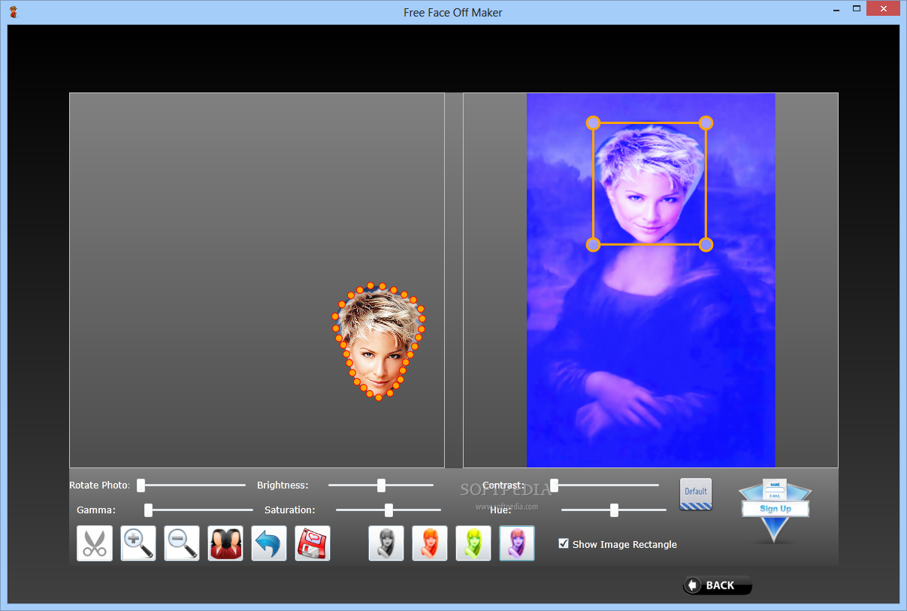
Task: Click bottom-right handle of orange rectangle
Action: click(706, 244)
